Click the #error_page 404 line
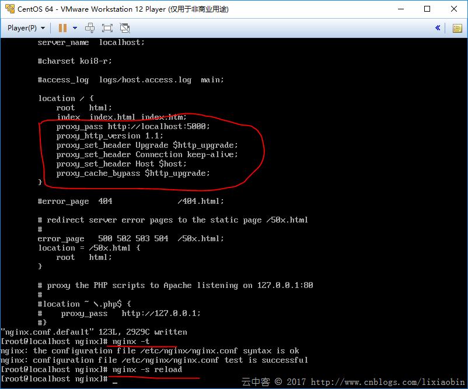 [131, 201]
